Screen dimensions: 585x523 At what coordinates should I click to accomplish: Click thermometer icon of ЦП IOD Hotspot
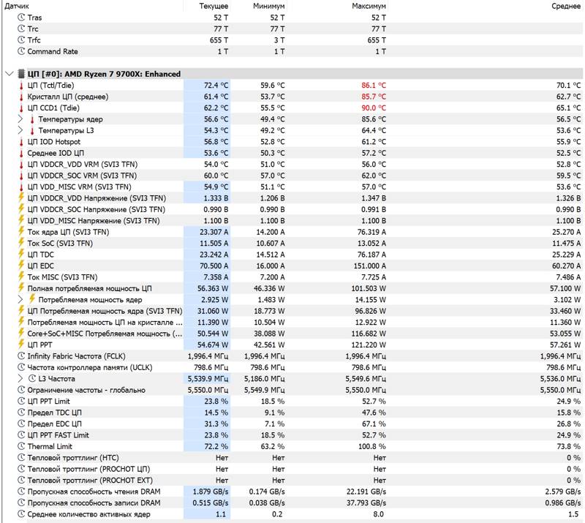click(21, 142)
